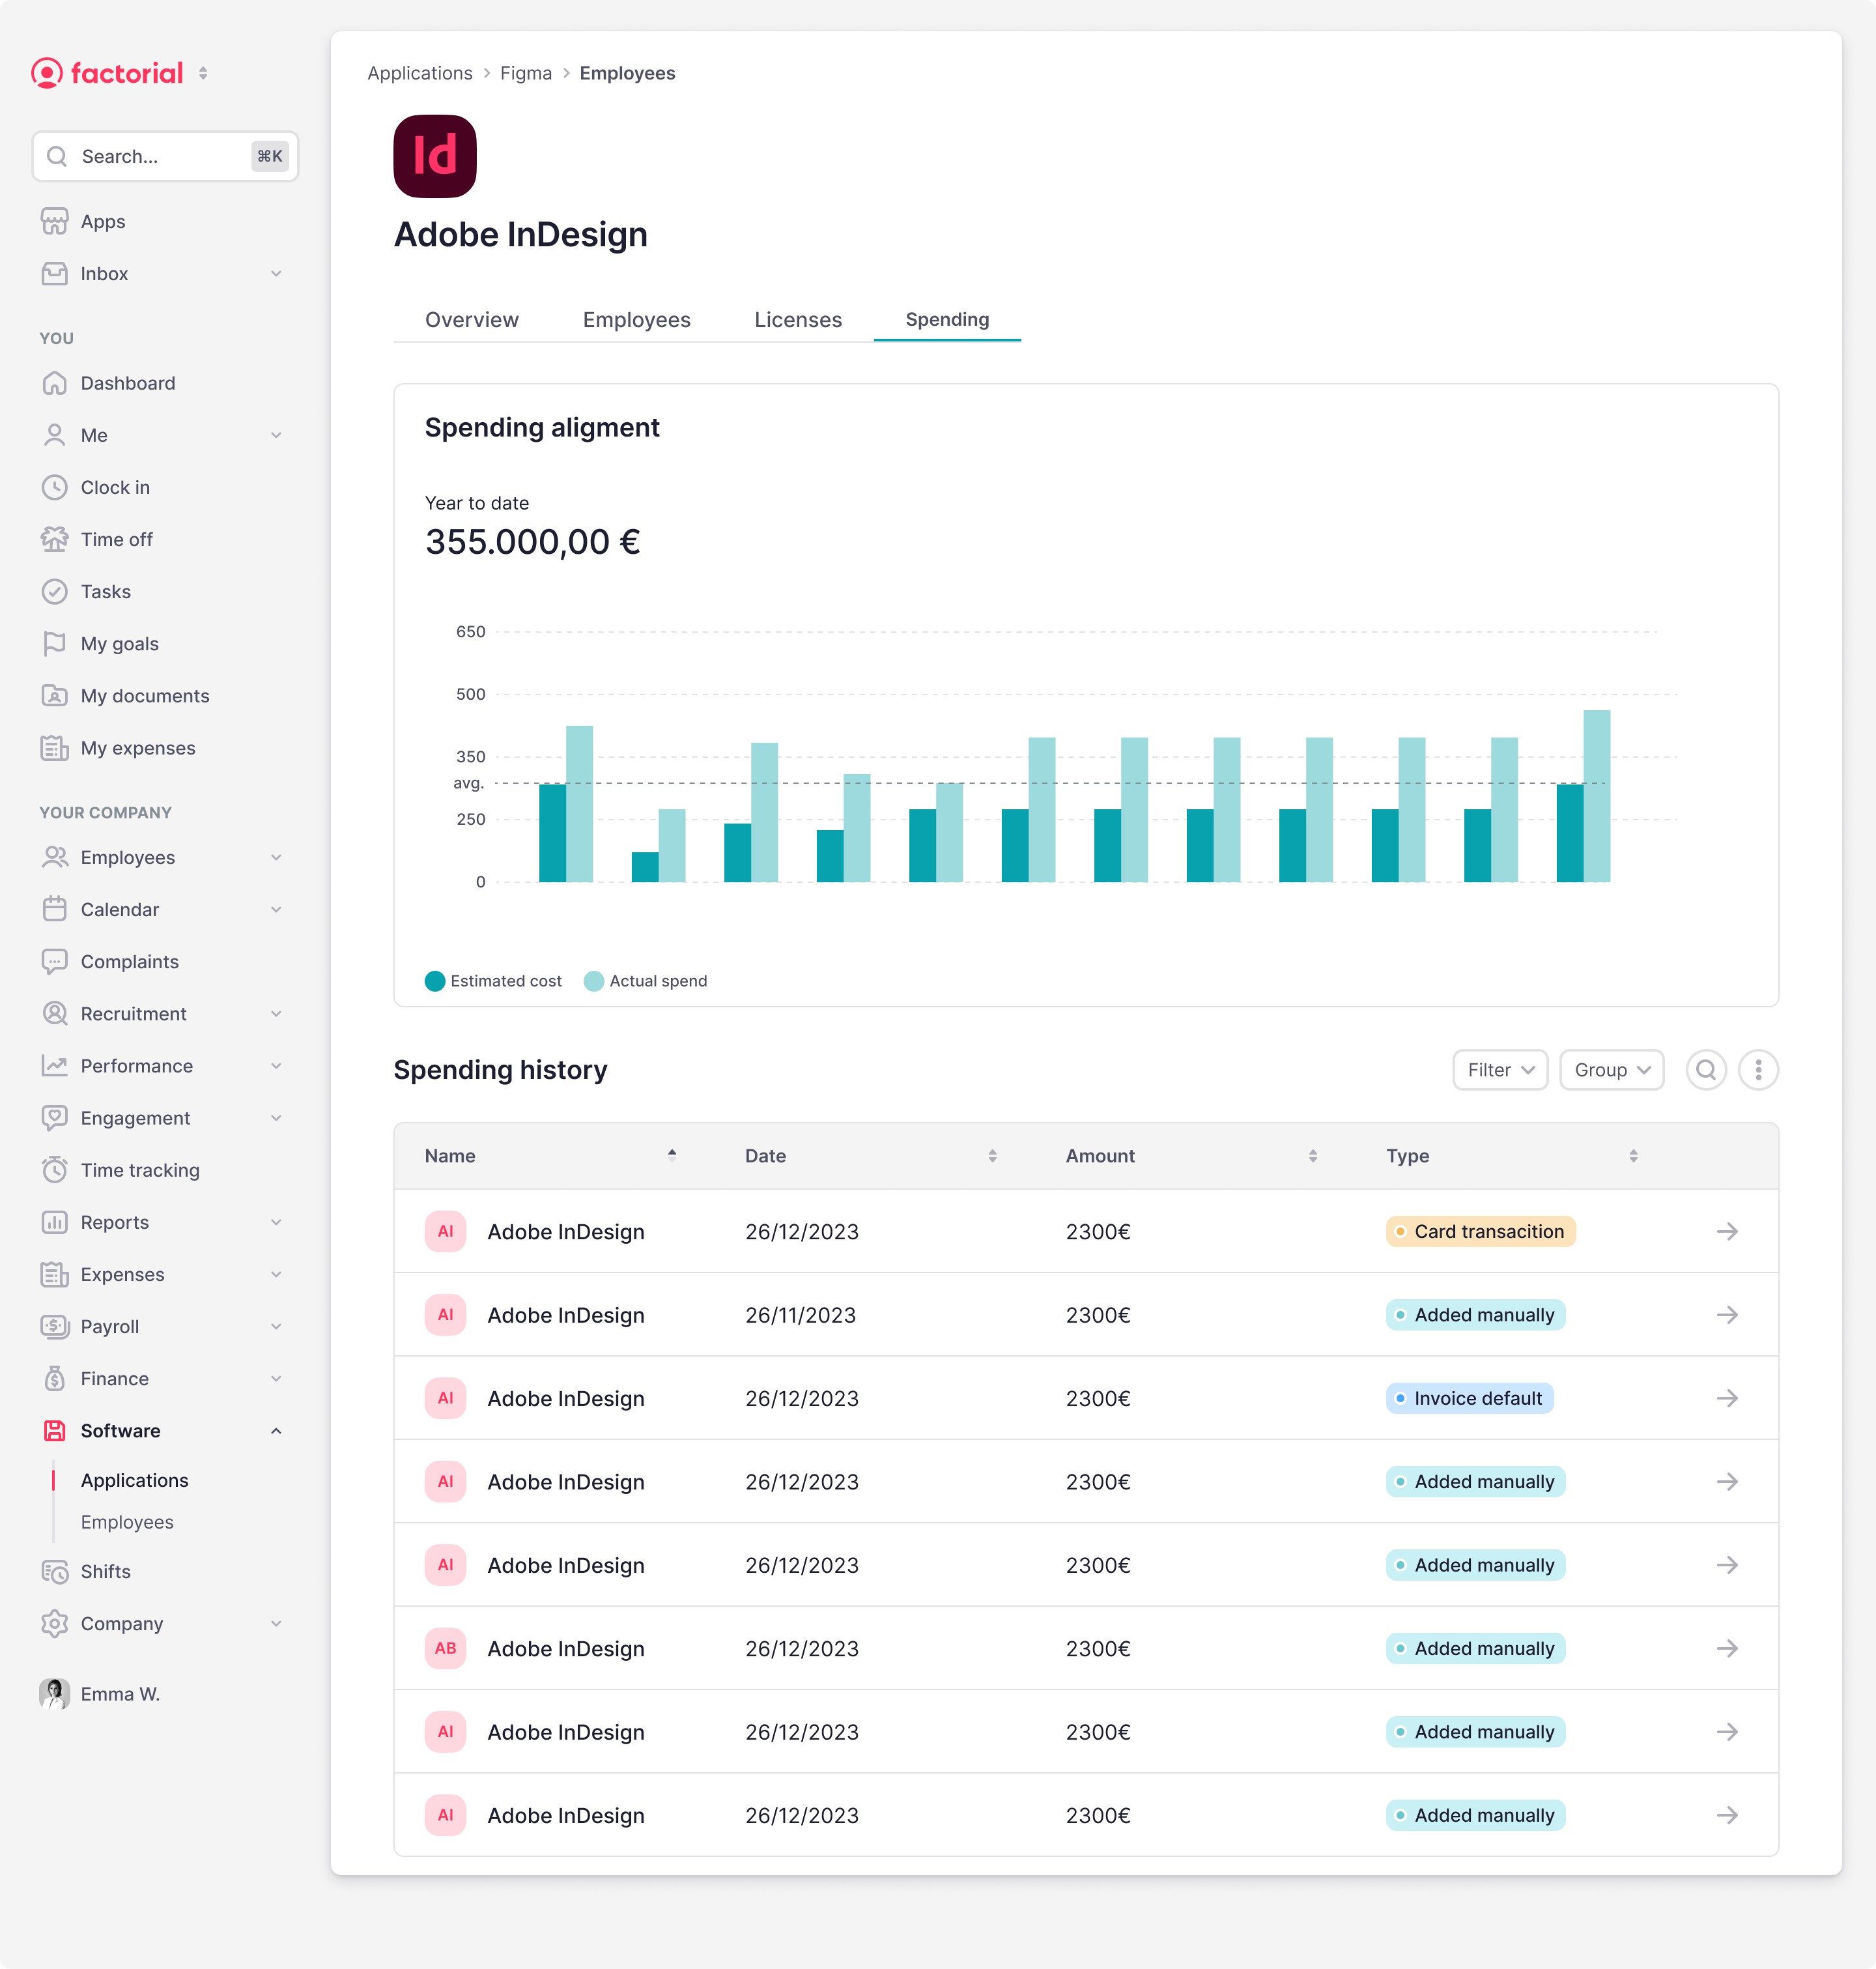Image resolution: width=1876 pixels, height=1969 pixels.
Task: Switch to the Employees tab
Action: [x=636, y=319]
